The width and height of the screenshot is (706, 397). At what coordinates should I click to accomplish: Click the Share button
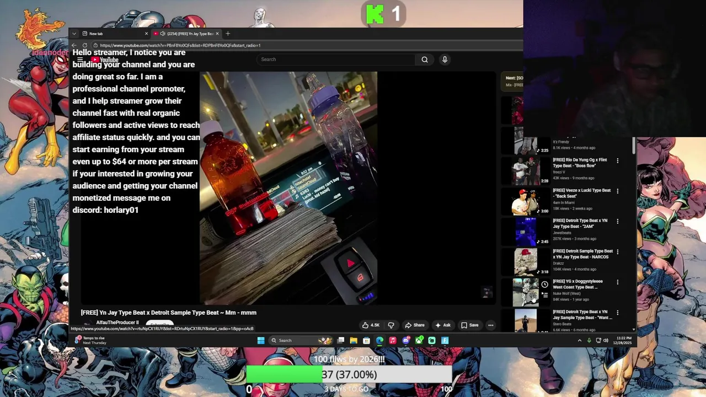point(415,325)
